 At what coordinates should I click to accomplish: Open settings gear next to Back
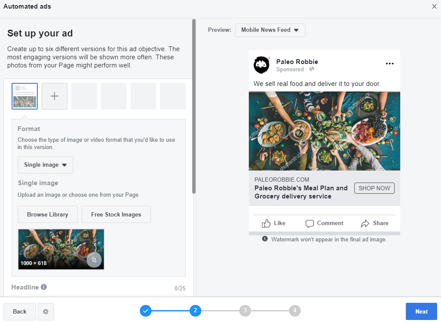46,312
